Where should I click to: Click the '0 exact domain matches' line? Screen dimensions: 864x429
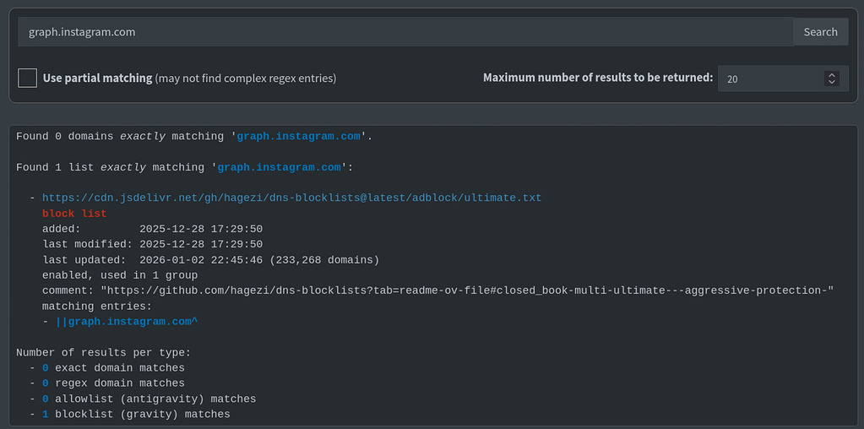click(x=113, y=368)
